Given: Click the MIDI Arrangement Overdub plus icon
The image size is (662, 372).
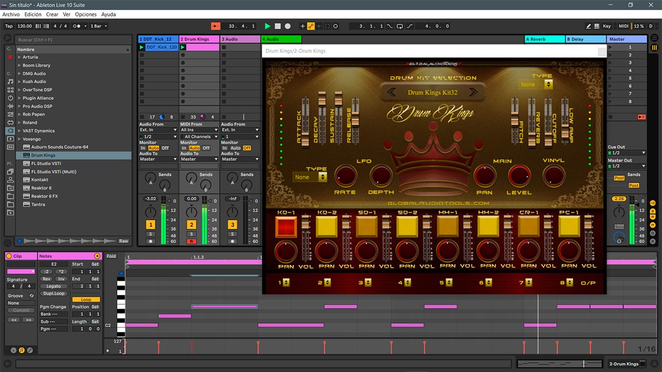Looking at the screenshot, I should (302, 26).
